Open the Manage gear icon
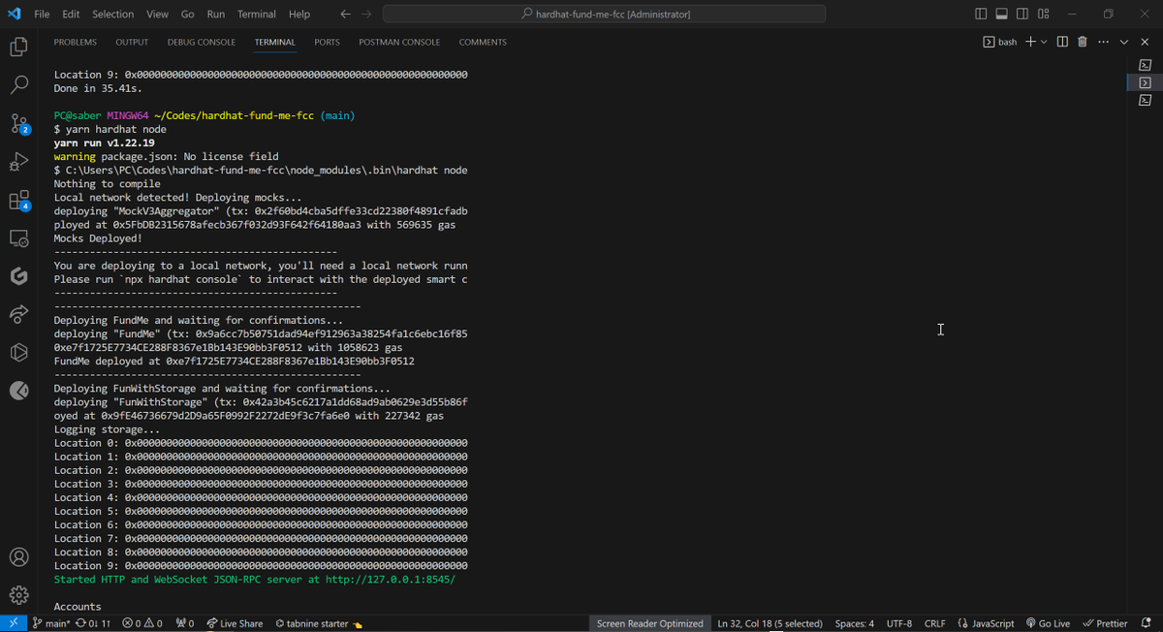The width and height of the screenshot is (1163, 632). click(x=19, y=595)
